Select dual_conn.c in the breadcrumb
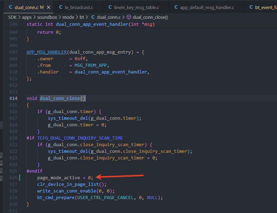 [x=109, y=17]
